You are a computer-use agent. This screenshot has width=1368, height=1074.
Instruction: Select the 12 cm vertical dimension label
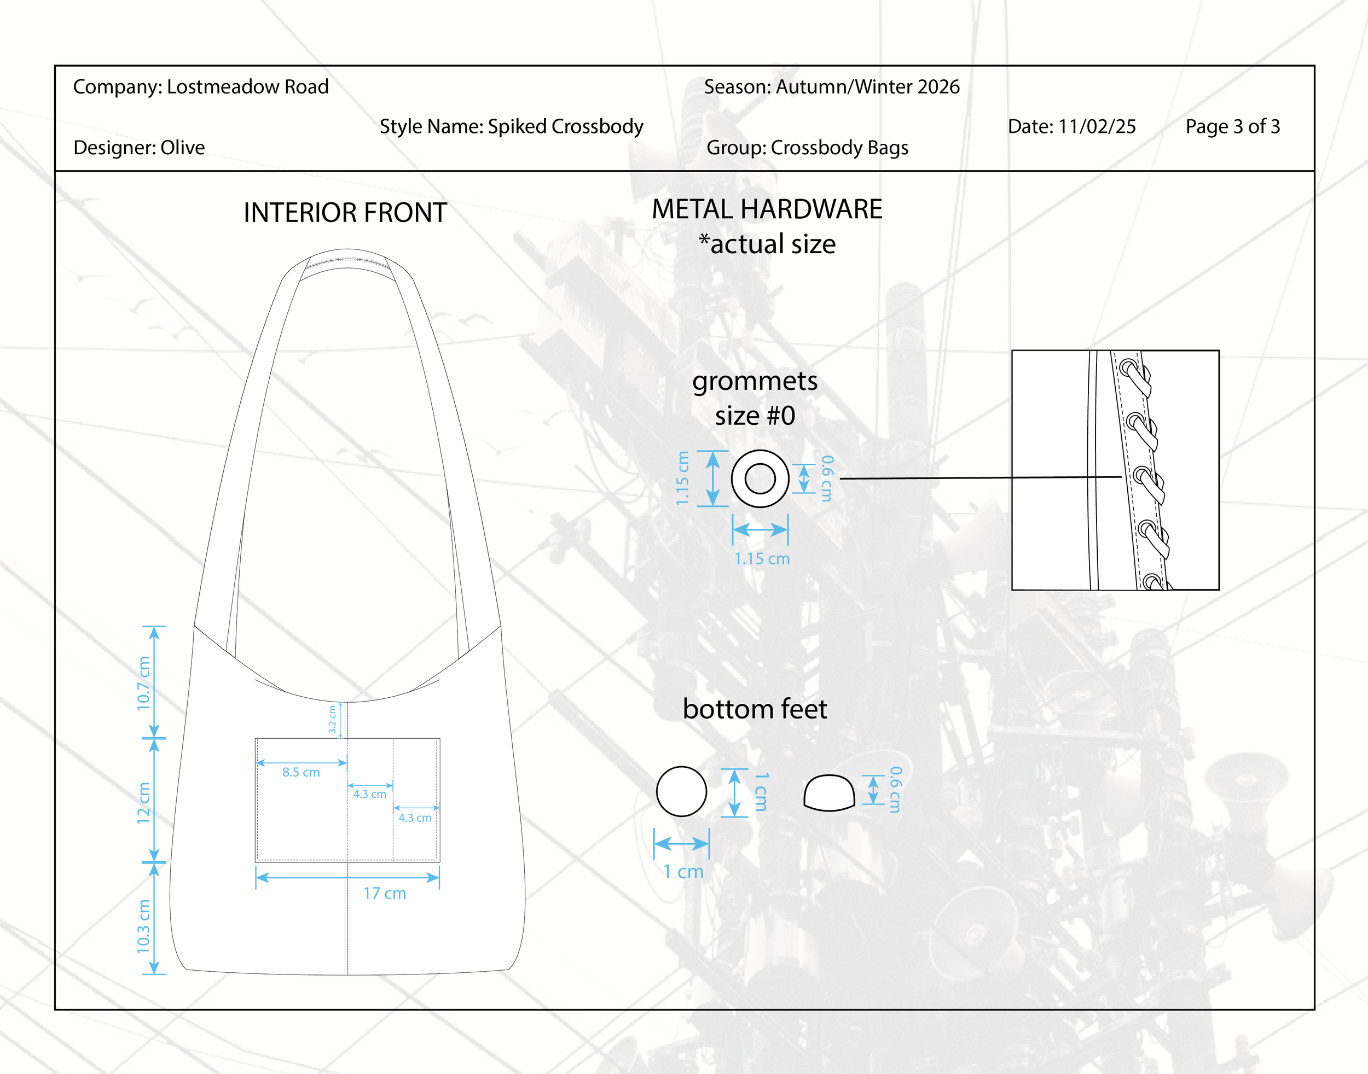(x=144, y=803)
